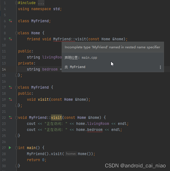Viewport: 170px width, 171px height.
Task: Click the home: parameter hint on line 28
Action: [x=71, y=154]
